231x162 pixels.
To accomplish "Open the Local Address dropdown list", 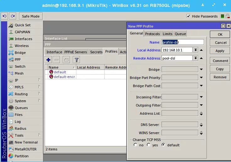I will 195,50.
